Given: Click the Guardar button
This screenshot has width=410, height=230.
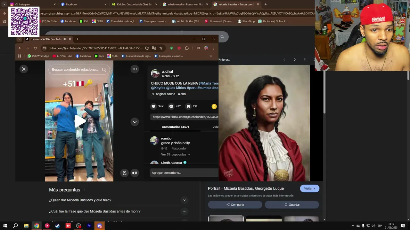Looking at the screenshot, I should (292, 205).
